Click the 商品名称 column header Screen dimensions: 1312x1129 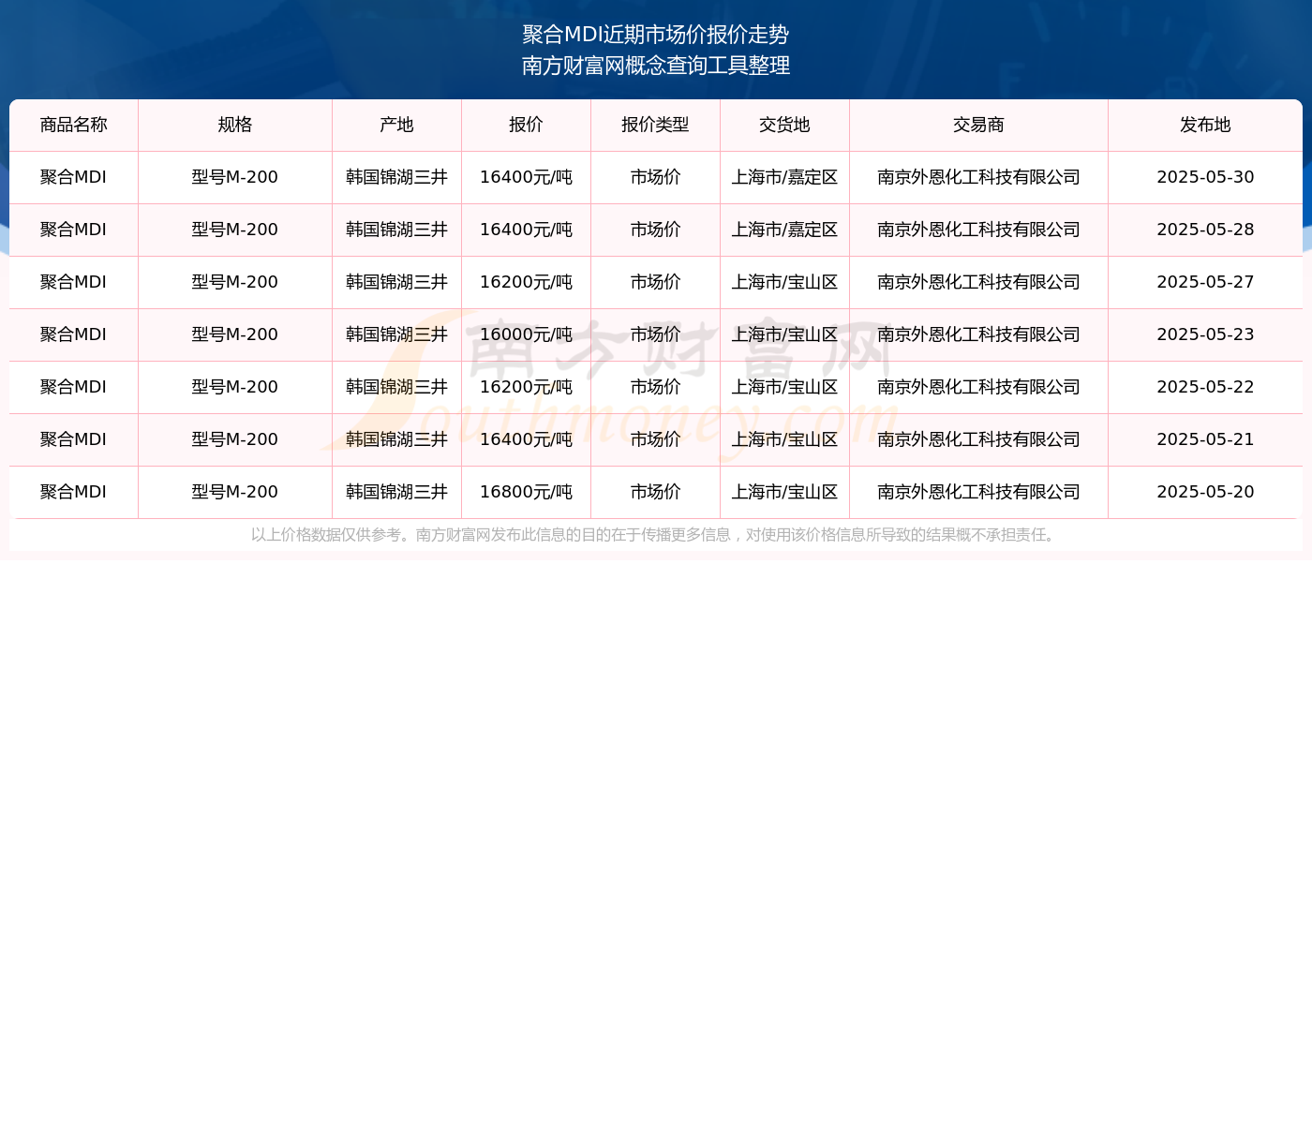[x=74, y=125]
